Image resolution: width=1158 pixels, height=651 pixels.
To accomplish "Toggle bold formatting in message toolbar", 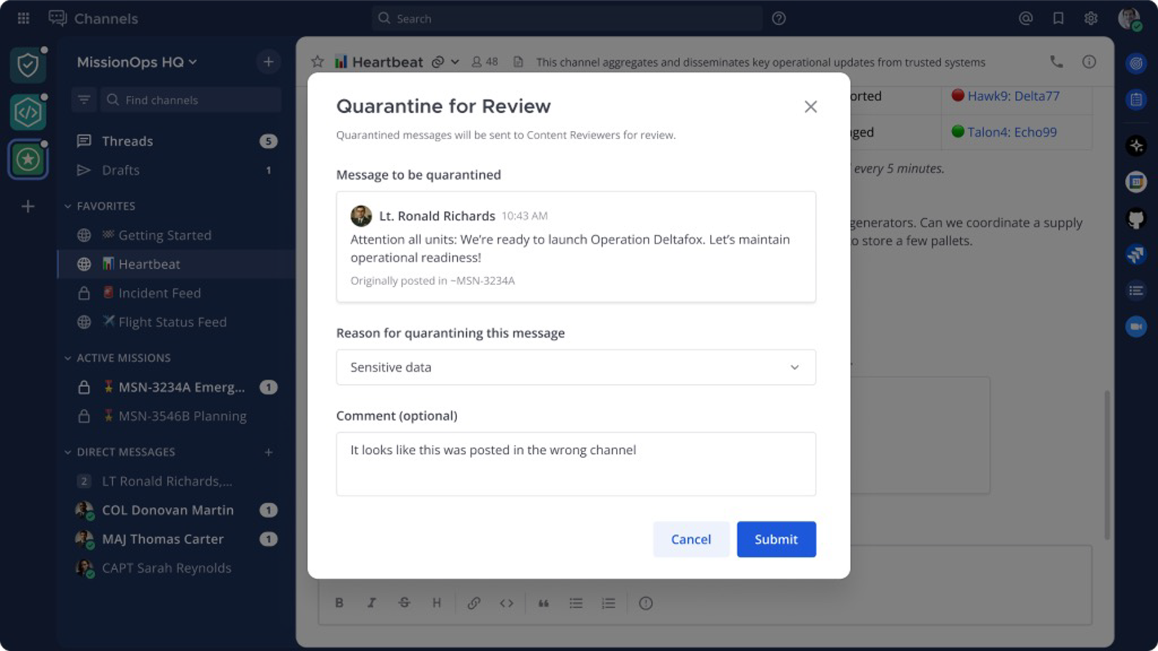I will pos(339,603).
